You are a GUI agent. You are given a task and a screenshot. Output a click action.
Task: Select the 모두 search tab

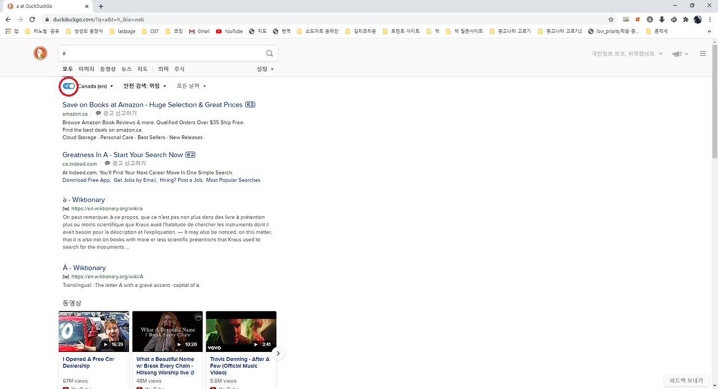click(67, 69)
